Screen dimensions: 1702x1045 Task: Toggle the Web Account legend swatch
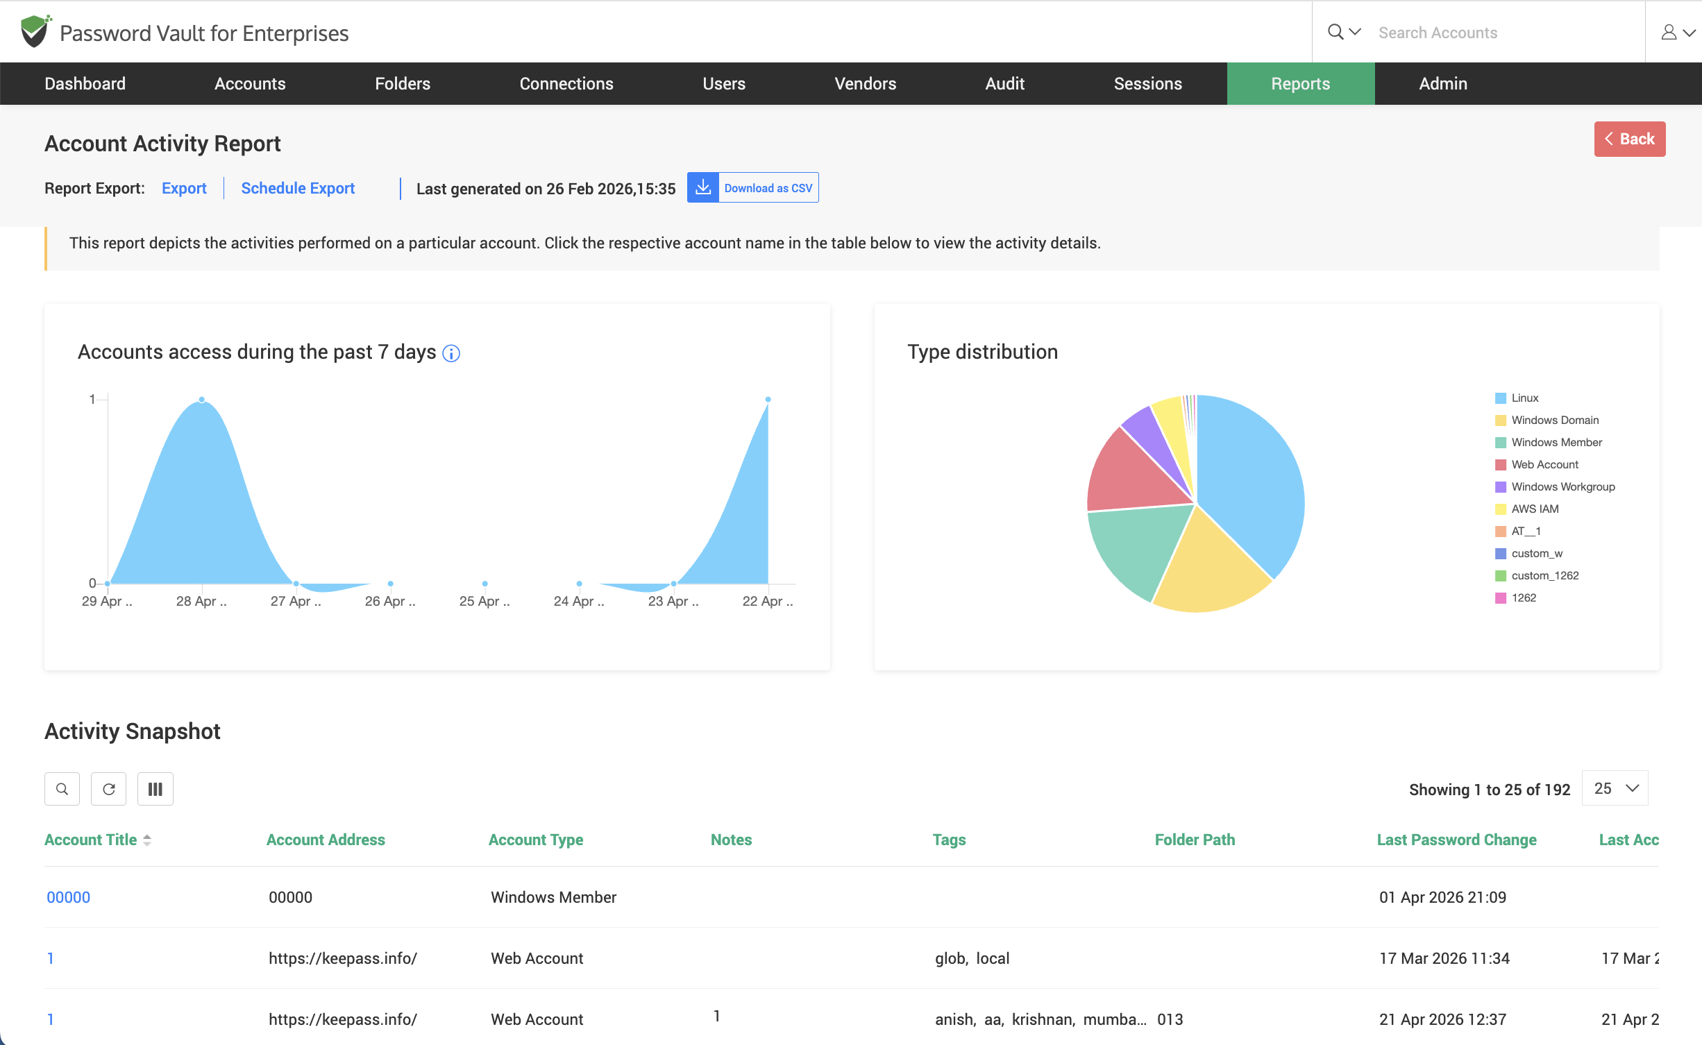(x=1501, y=465)
